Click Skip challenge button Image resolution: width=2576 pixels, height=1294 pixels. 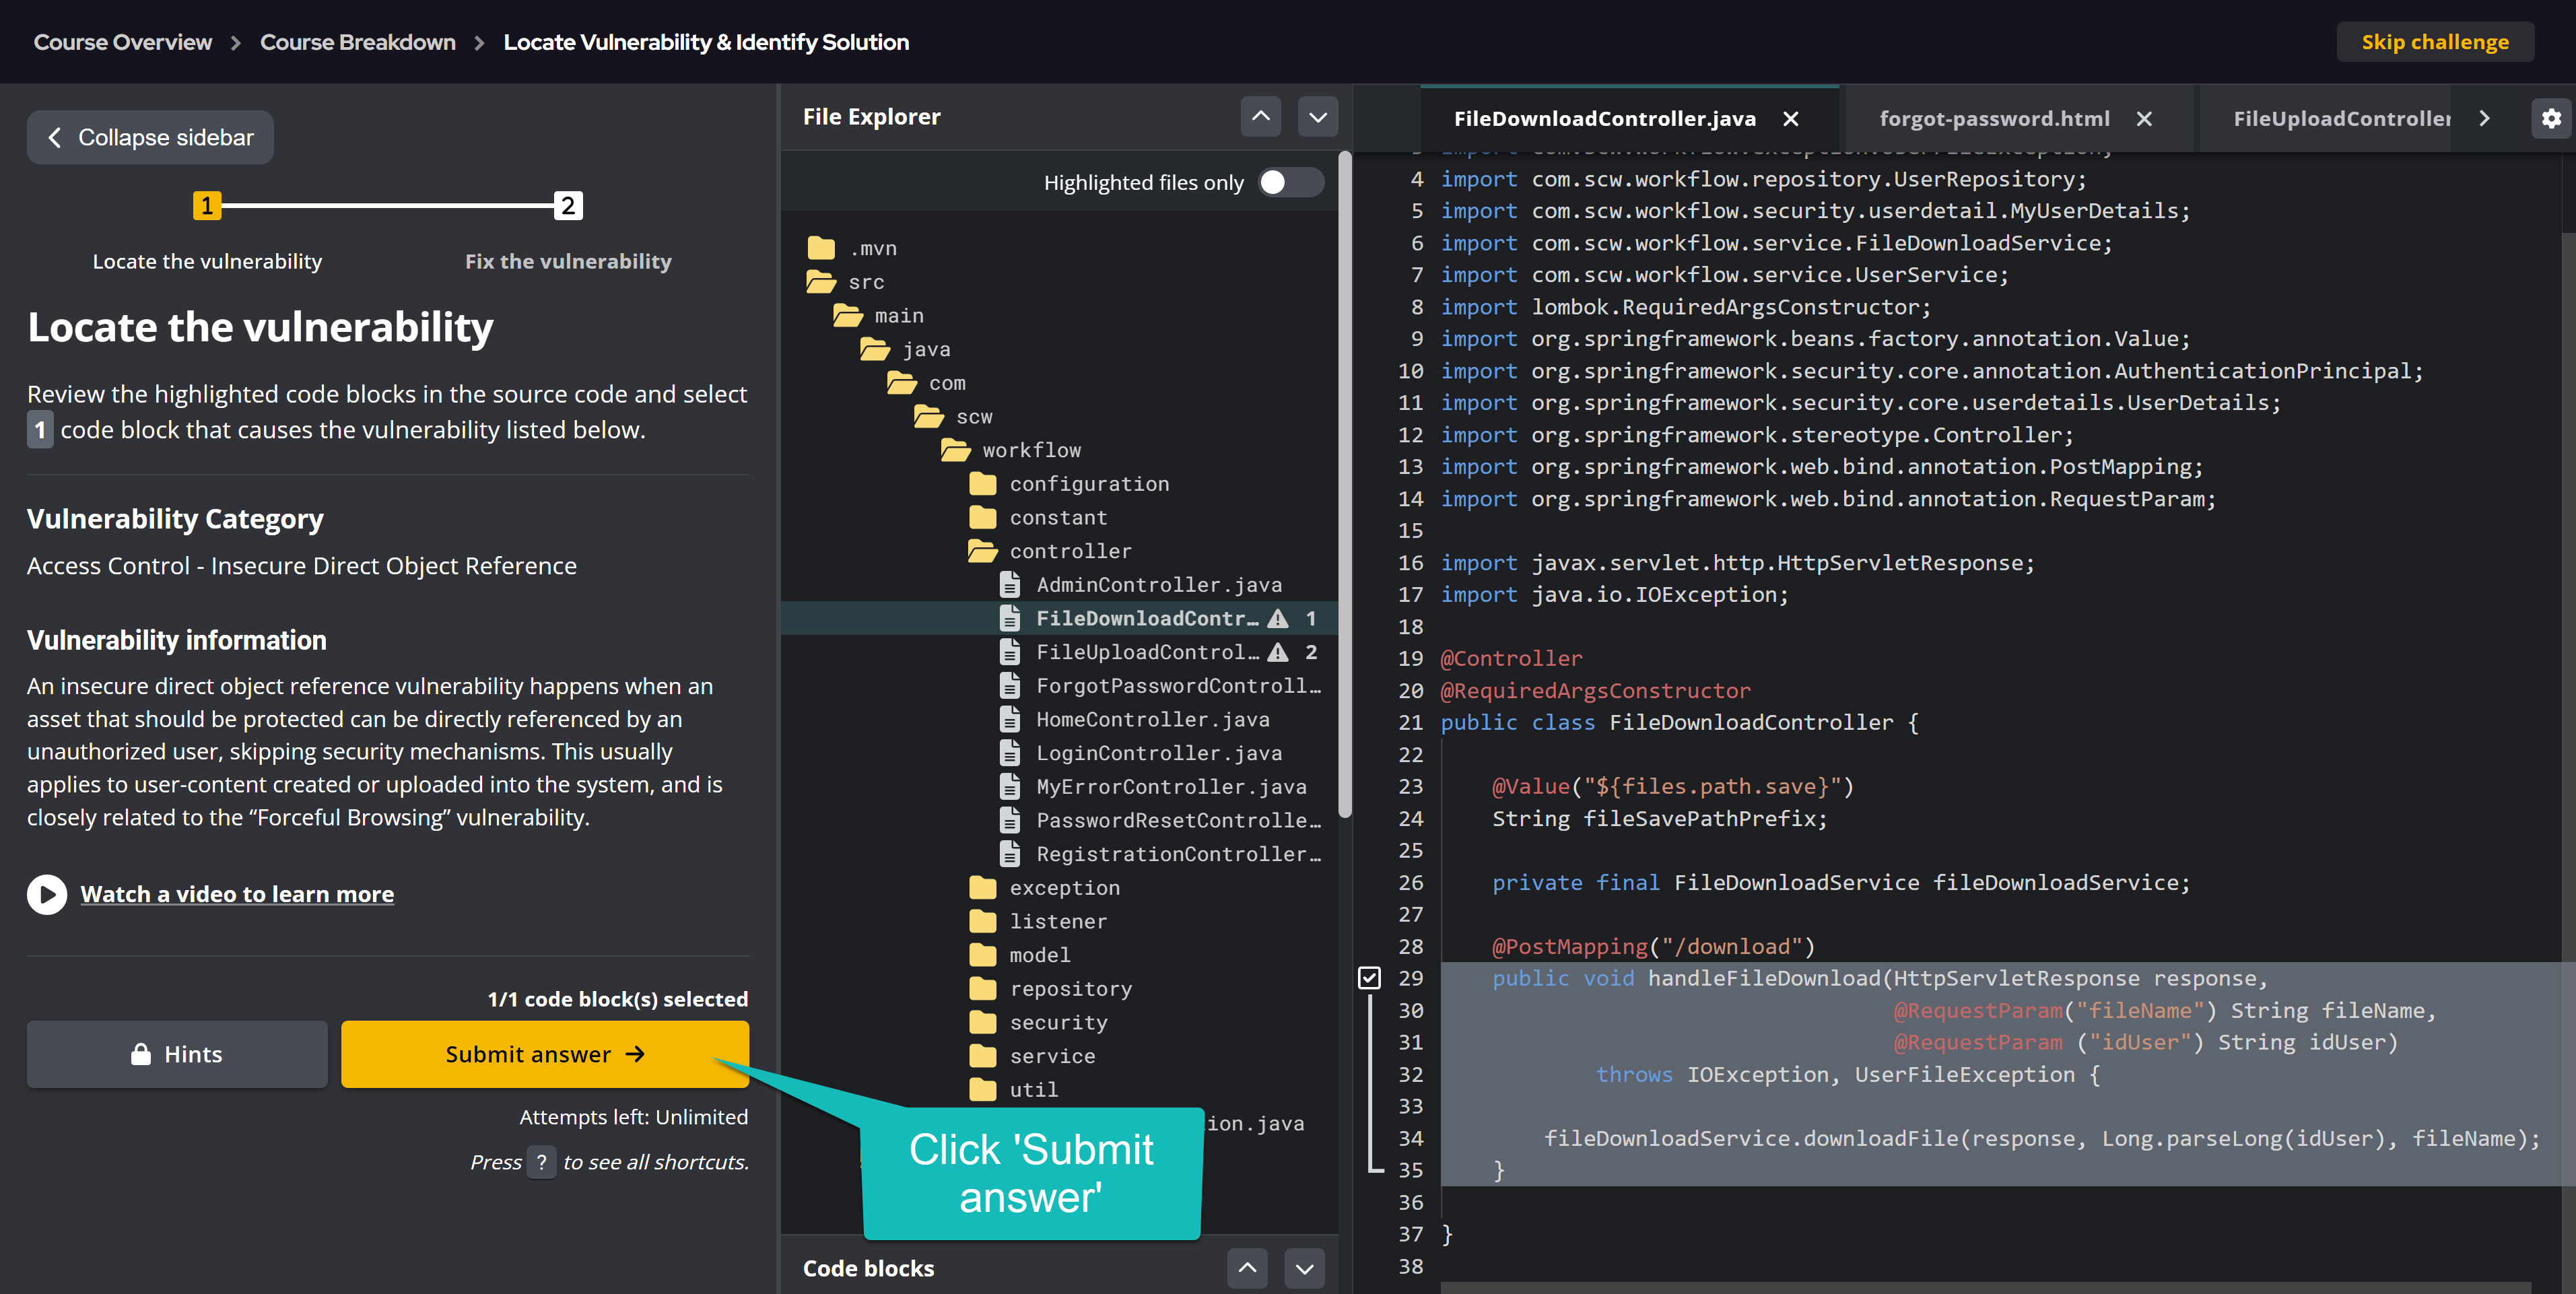(2435, 42)
